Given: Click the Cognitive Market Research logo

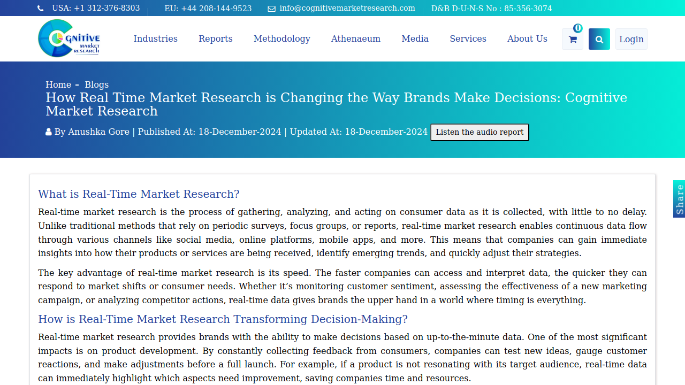Looking at the screenshot, I should [x=69, y=38].
